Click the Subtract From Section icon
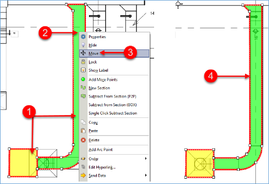The height and width of the screenshot is (184, 269). pos(83,96)
